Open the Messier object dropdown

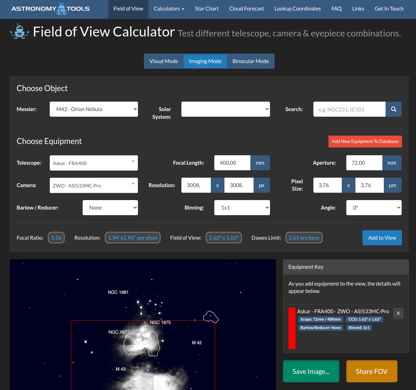(x=93, y=109)
